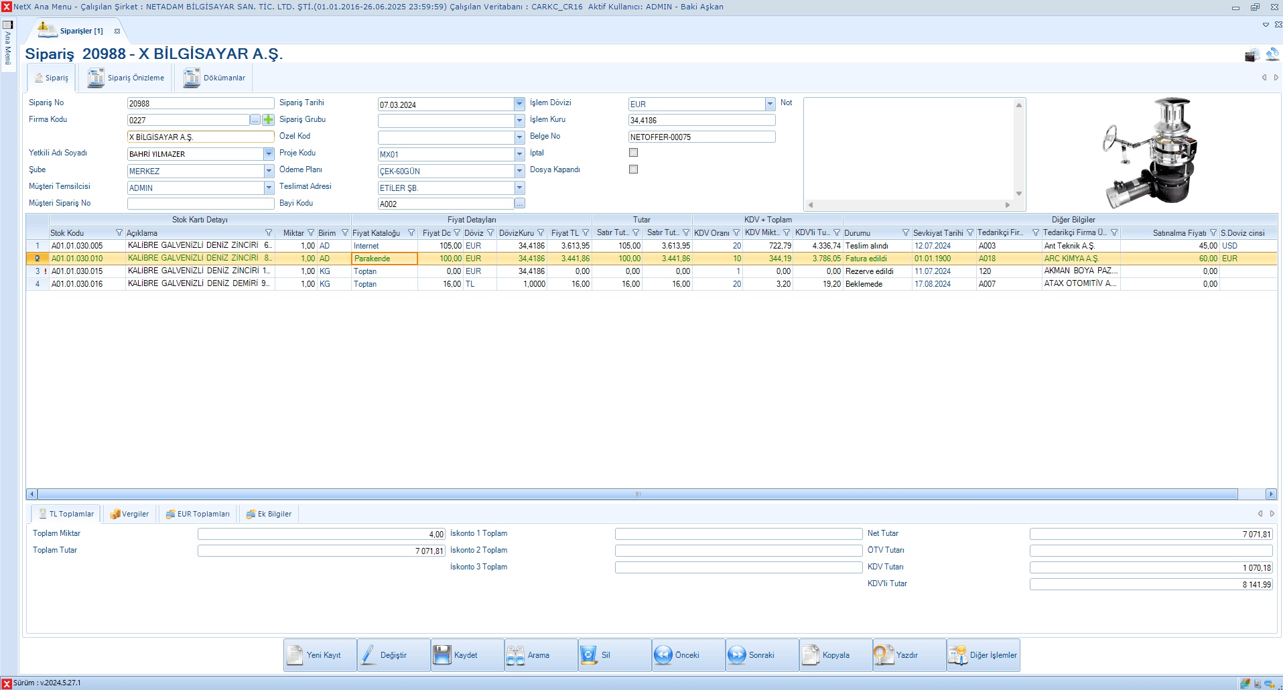Click the Arama binoculars search icon
Screen dimensions: 1283x690
[x=515, y=654]
